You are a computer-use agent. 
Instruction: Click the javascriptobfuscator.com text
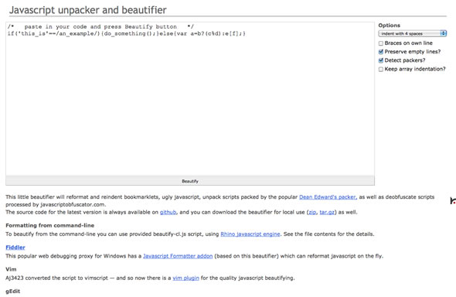click(x=73, y=204)
